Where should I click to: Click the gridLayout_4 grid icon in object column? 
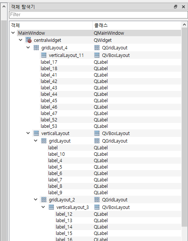click(36, 48)
